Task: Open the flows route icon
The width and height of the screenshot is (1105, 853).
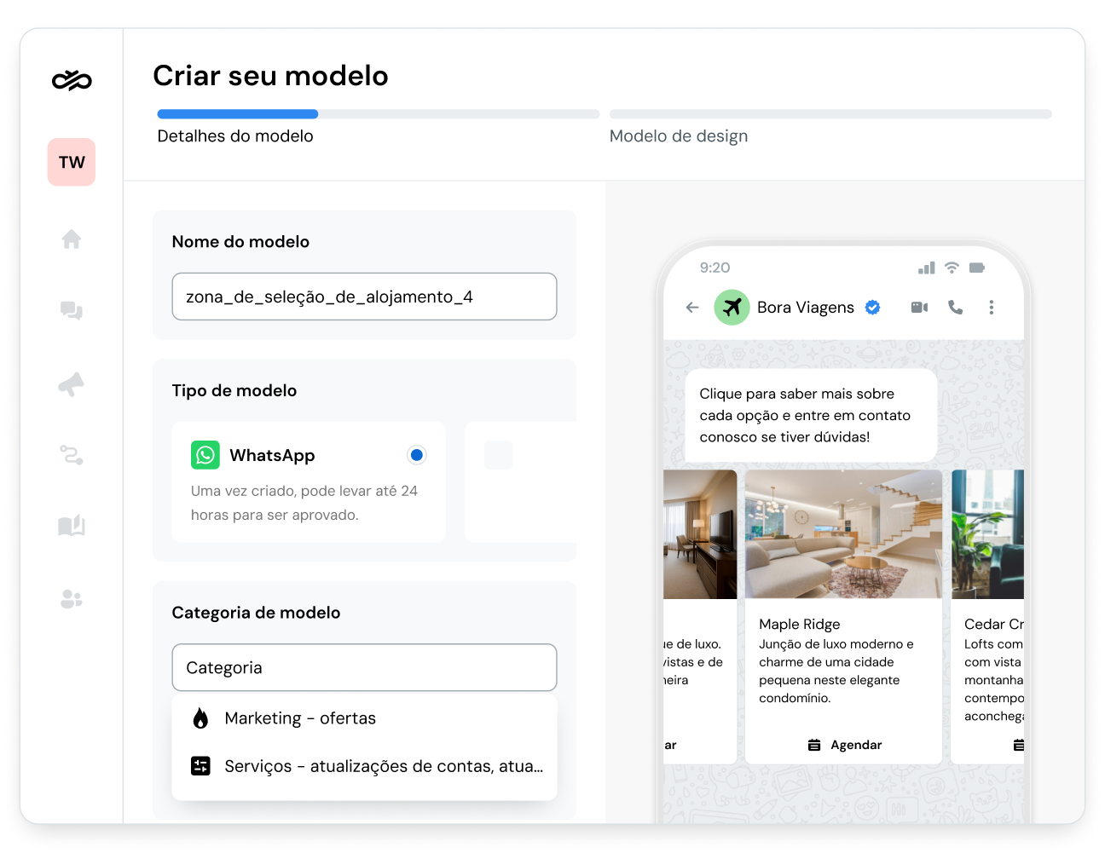Action: [x=72, y=455]
